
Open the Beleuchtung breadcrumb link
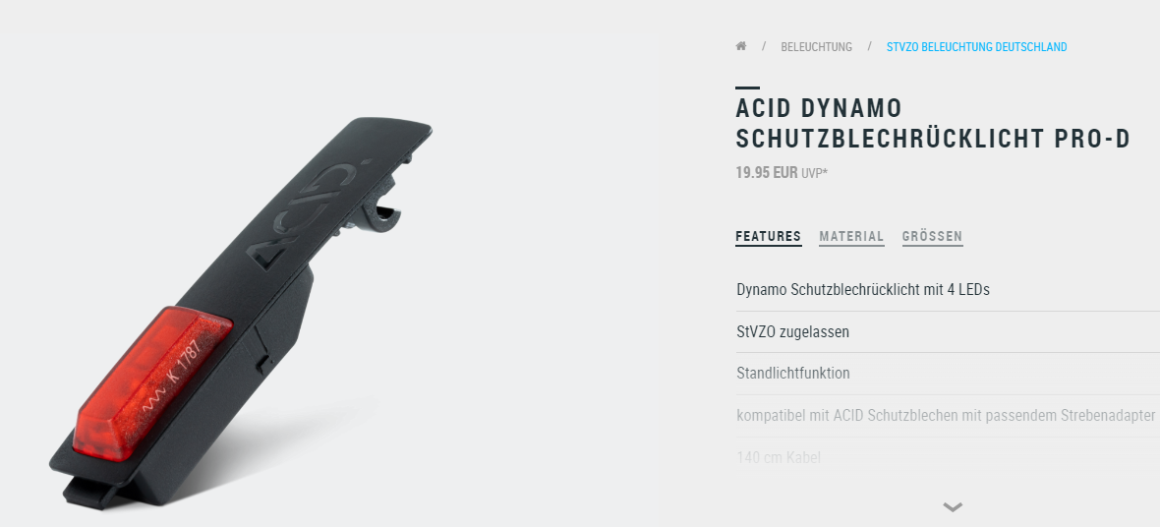(816, 46)
